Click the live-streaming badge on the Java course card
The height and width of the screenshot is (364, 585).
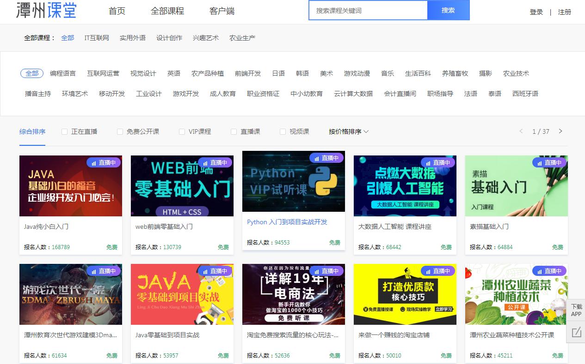[x=104, y=162]
